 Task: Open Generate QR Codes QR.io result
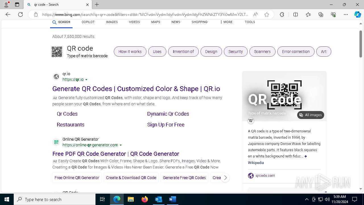click(x=136, y=89)
